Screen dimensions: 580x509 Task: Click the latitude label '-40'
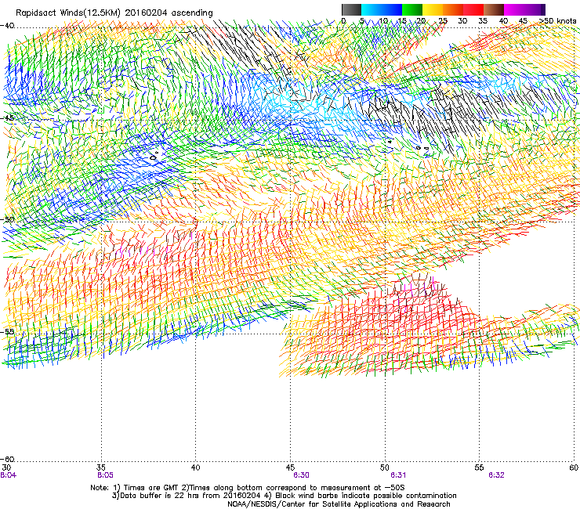7,26
